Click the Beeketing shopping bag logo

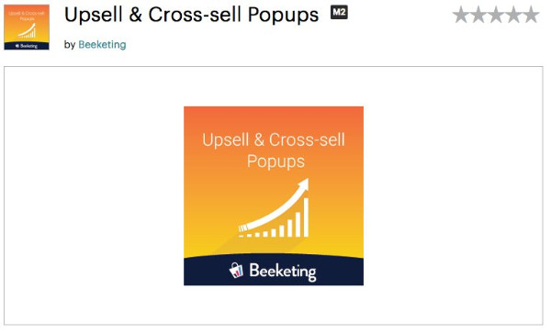pos(236,271)
